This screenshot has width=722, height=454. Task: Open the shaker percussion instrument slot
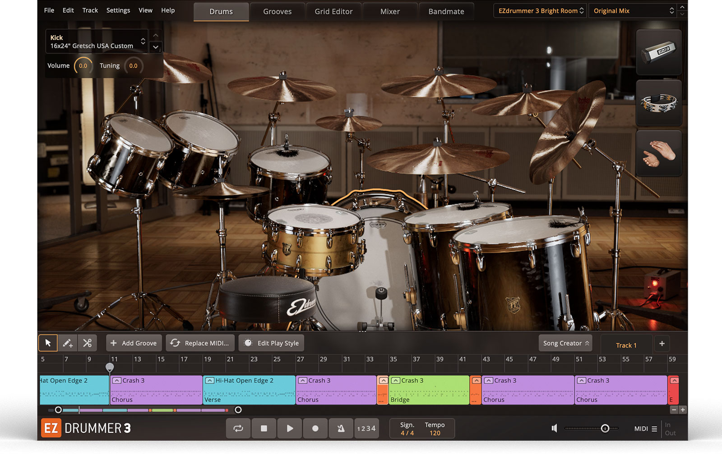pos(659,52)
